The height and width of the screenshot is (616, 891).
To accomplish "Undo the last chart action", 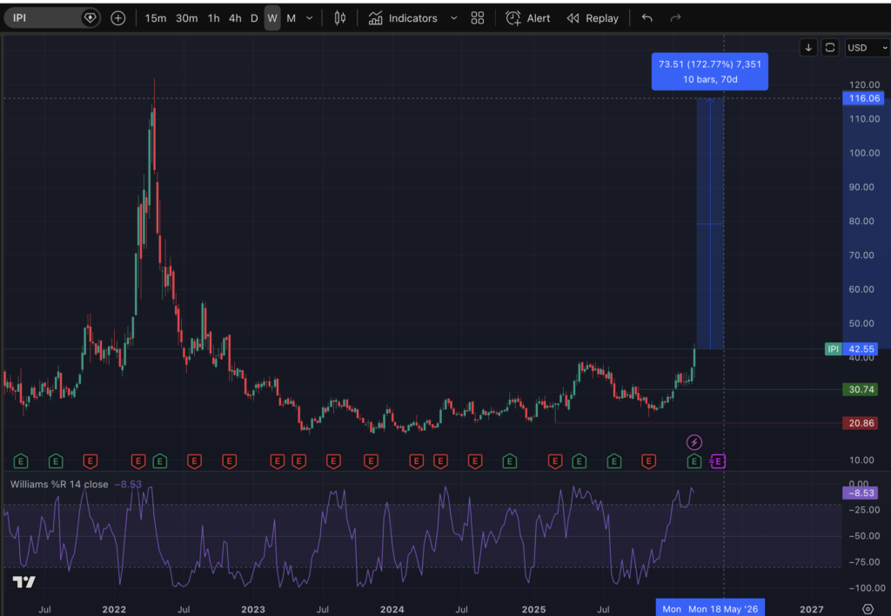I will 646,18.
